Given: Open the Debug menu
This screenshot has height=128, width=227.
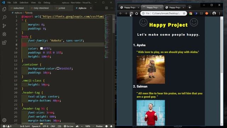Looking at the screenshot, I should [x=47, y=2].
